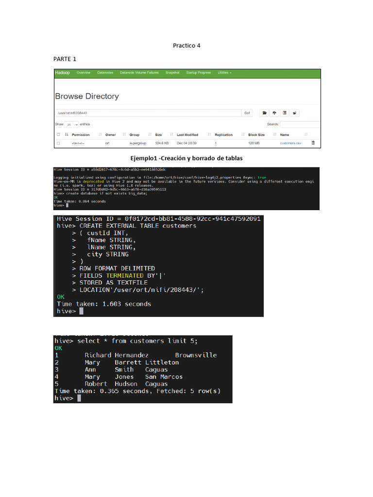Open the customers.csv file link
373x497 pixels.
pos(290,143)
